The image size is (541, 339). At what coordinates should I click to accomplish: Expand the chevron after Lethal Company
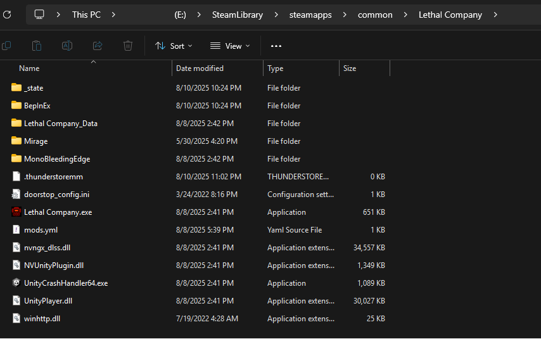(x=495, y=15)
